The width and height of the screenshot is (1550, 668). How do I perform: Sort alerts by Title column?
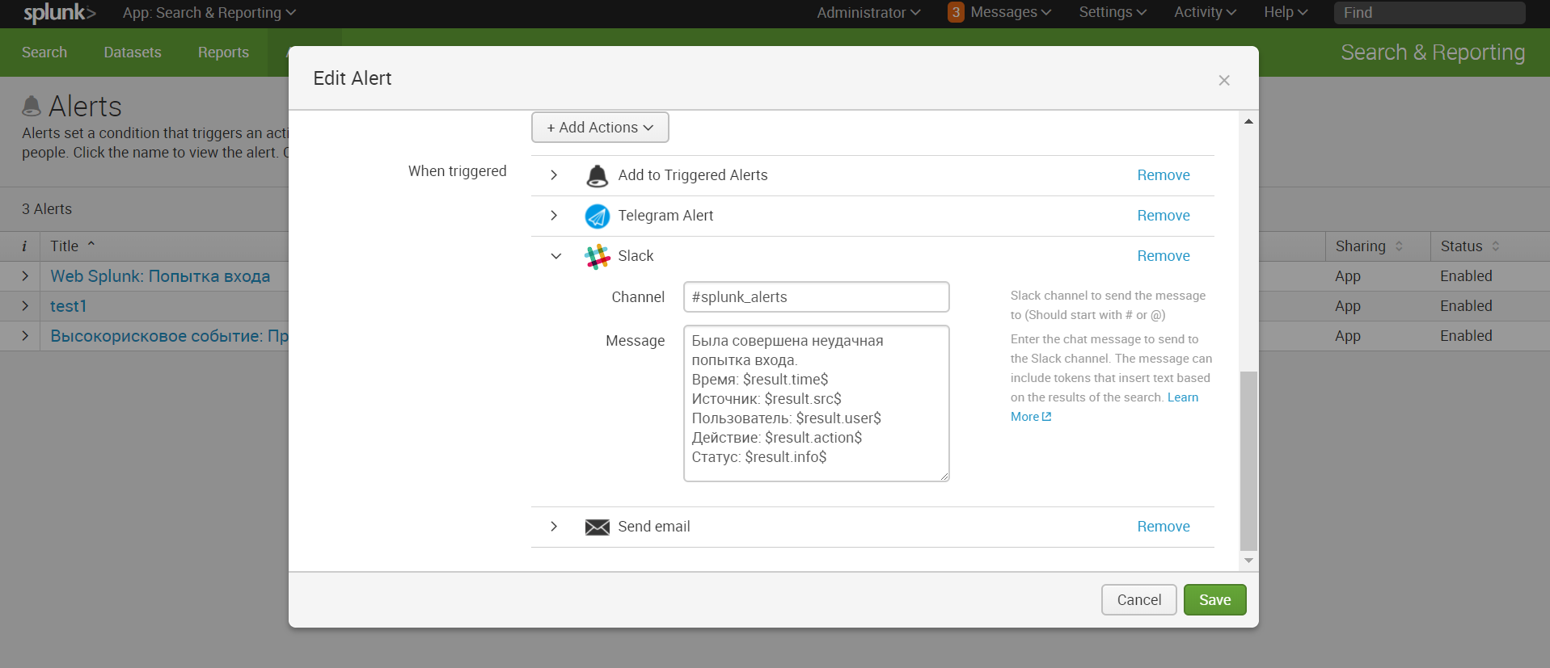click(x=73, y=246)
